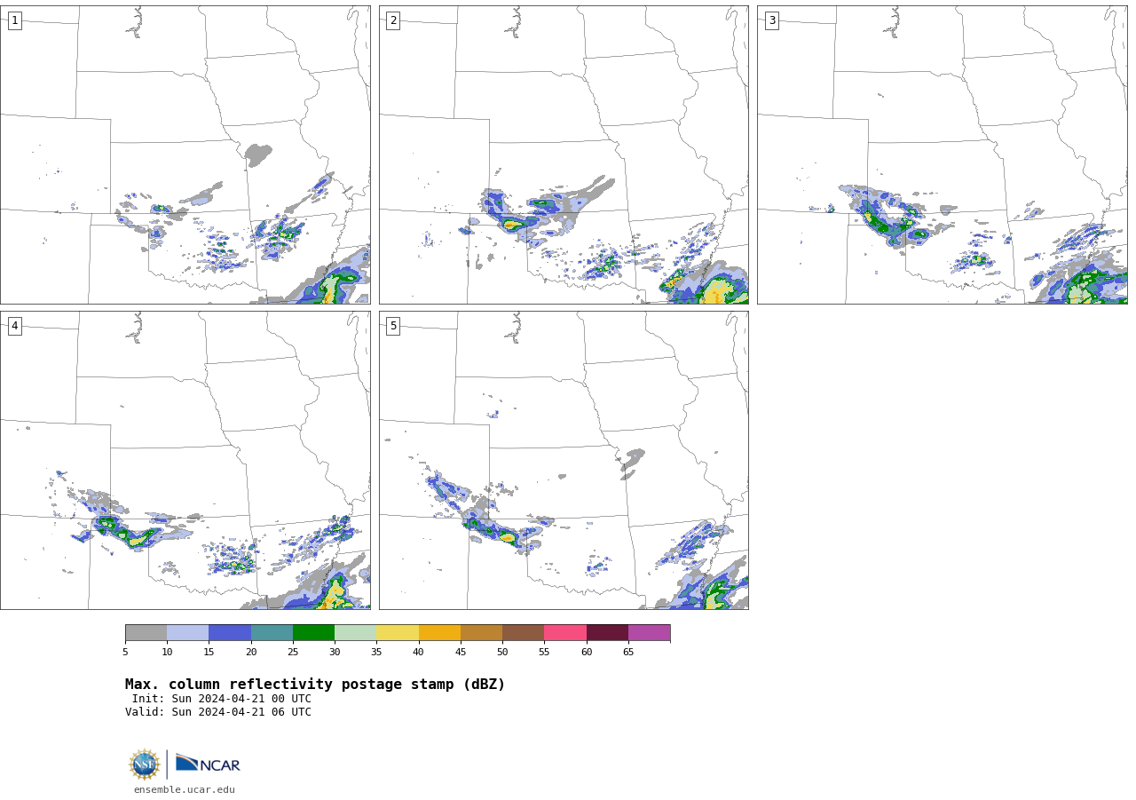The image size is (1136, 800).
Task: Select the pink 55-60 dBZ swatch
Action: point(565,633)
